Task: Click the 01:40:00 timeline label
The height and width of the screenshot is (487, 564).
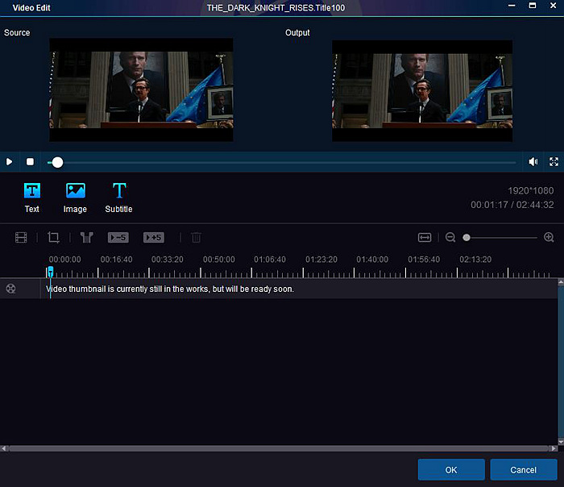Action: tap(372, 260)
